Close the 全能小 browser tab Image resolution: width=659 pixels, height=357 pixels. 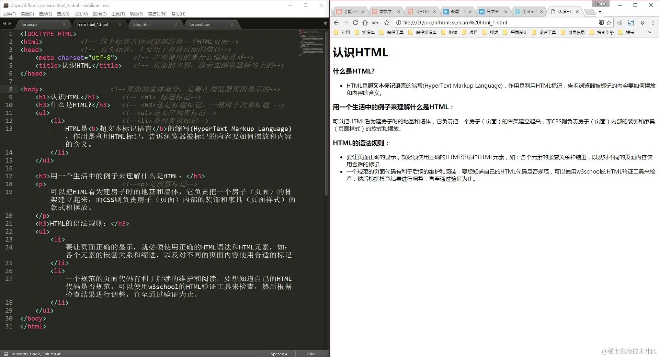pos(363,12)
